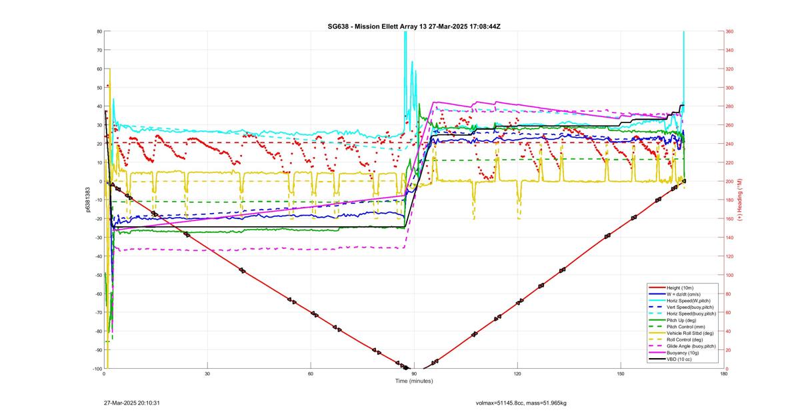Image resolution: width=800 pixels, height=414 pixels.
Task: Click the 'Horiz Speed(buoy,pitch)' legend entry
Action: 692,313
